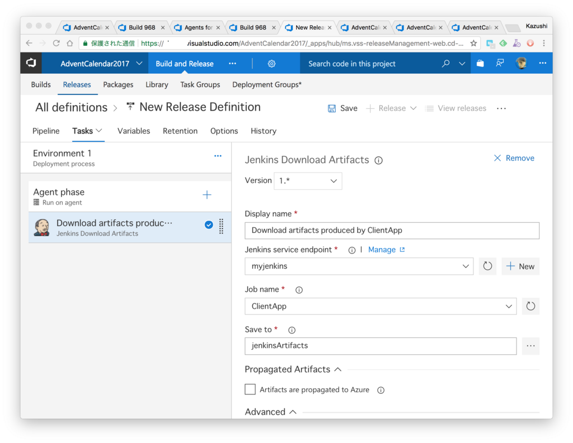Open the user profile avatar
The width and height of the screenshot is (573, 443).
click(521, 63)
